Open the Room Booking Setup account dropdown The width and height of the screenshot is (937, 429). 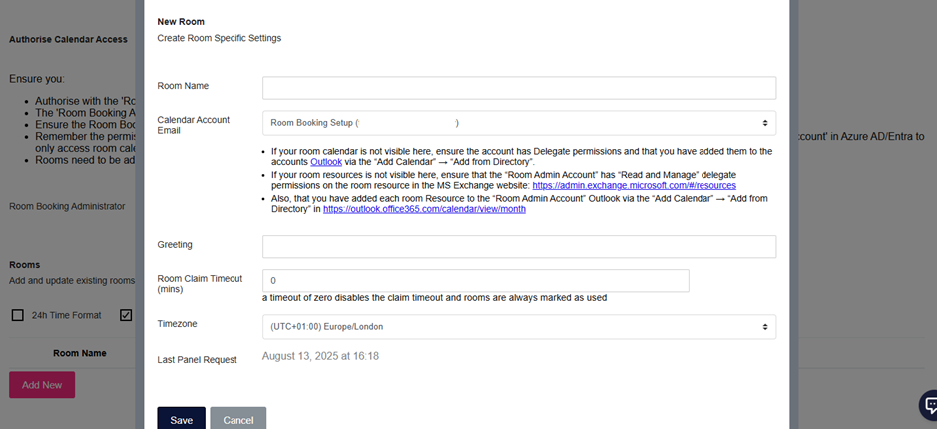(519, 123)
